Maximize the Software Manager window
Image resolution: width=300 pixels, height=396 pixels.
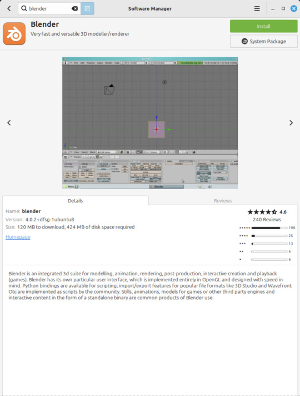tap(283, 8)
